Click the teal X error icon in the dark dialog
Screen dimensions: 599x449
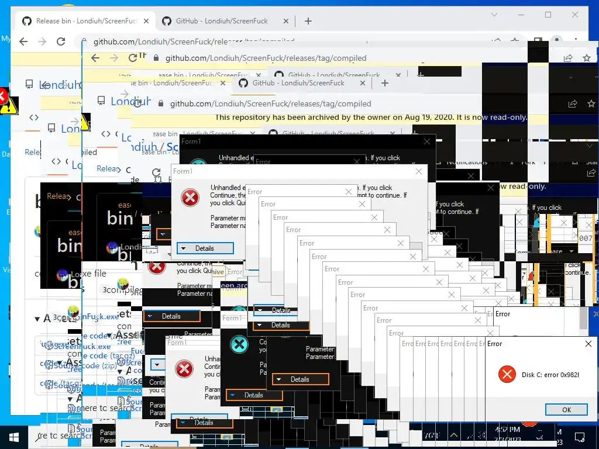239,344
